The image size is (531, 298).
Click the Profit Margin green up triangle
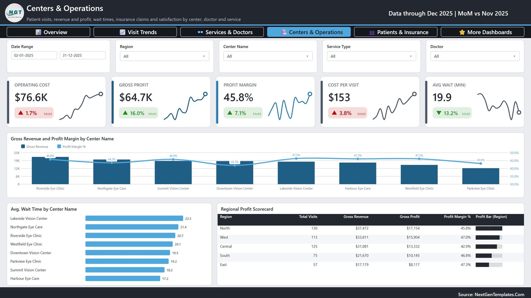point(230,113)
